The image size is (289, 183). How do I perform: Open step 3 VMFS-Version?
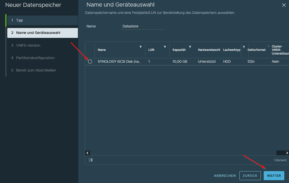[x=42, y=45]
